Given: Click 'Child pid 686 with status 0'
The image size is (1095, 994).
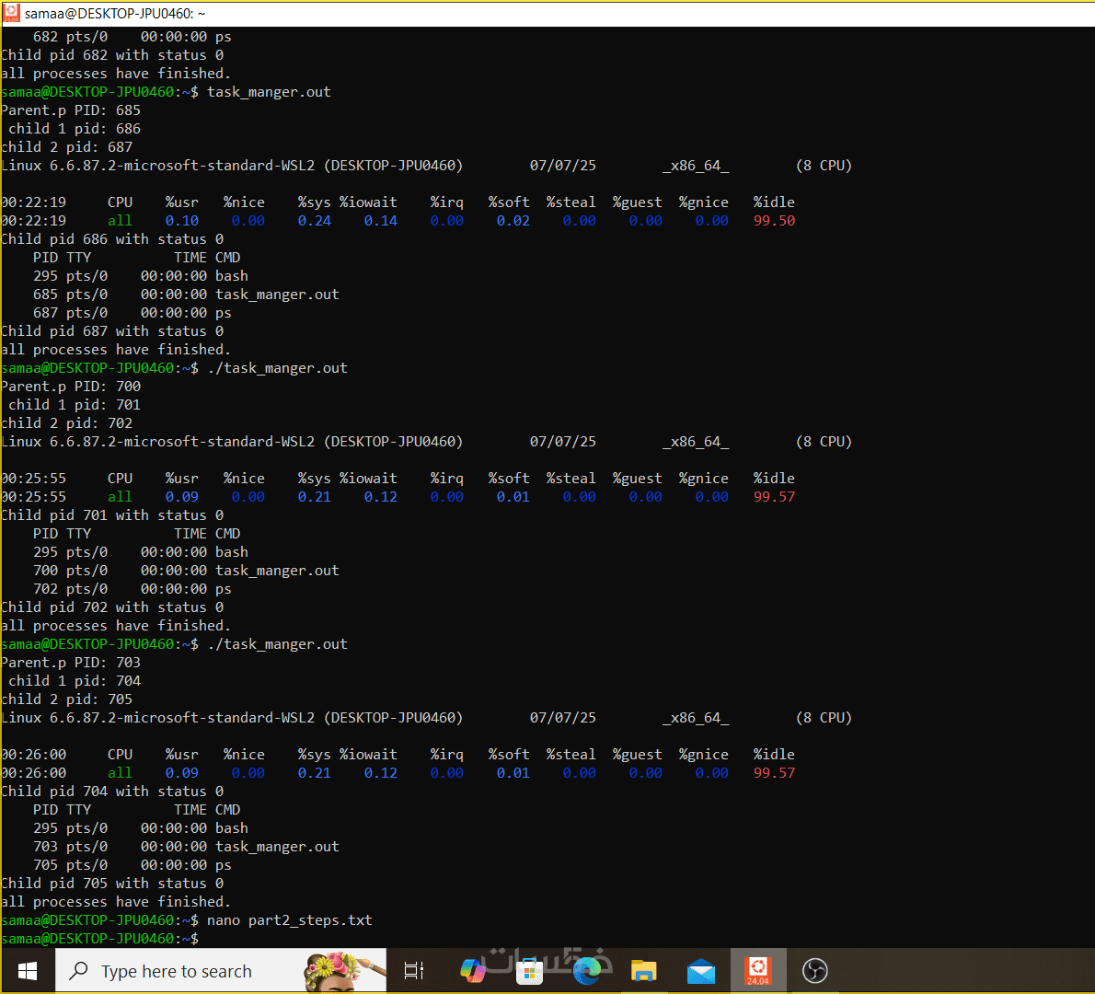Looking at the screenshot, I should click(x=112, y=239).
